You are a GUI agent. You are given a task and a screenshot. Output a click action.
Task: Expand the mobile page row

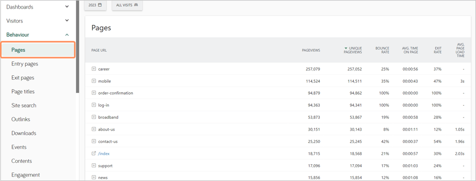pos(94,81)
